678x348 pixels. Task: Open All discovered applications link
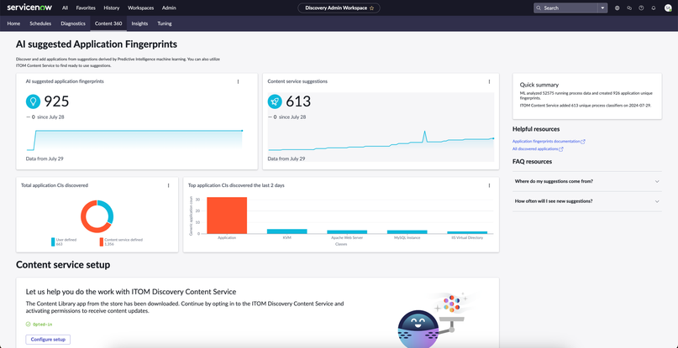tap(535, 149)
